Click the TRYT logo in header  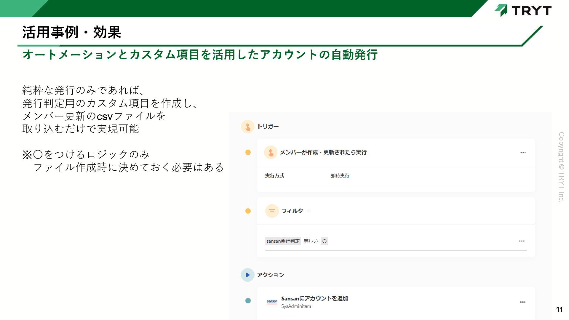[523, 10]
